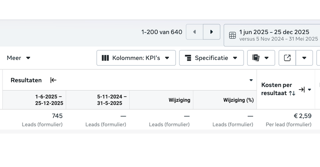Screen dimensions: 320x167
Task: Sort by Kosten per resultaat
Action: tap(292, 93)
